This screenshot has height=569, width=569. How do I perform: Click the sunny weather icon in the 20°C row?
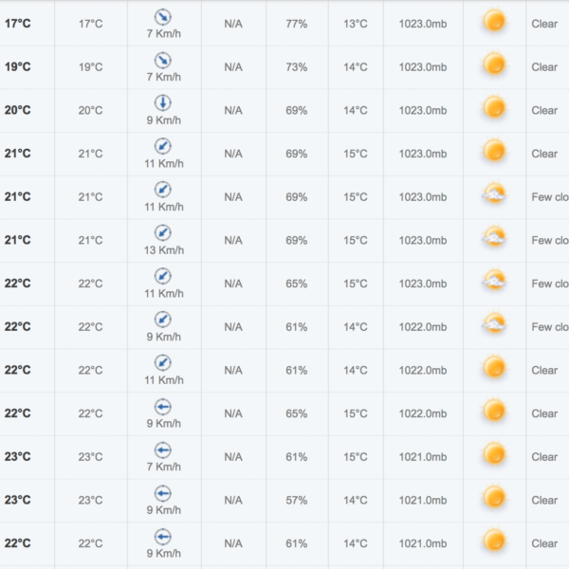click(494, 108)
